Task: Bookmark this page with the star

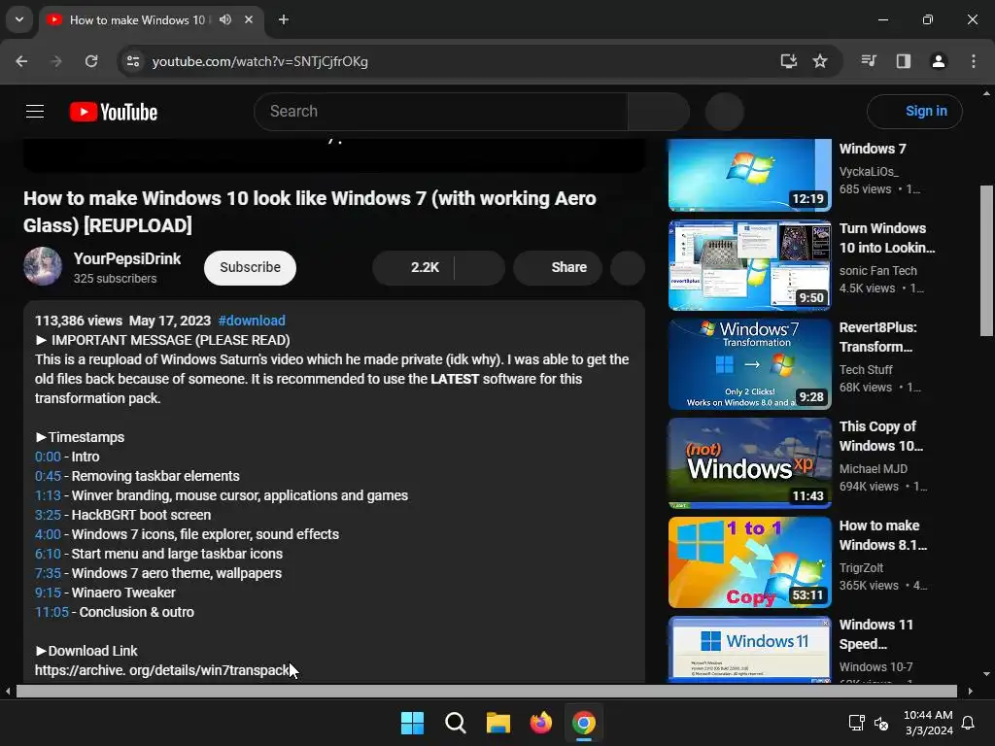Action: 820,61
